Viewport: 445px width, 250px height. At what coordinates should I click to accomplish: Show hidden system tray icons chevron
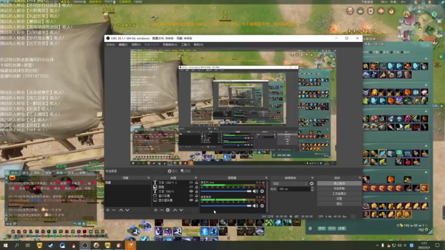coord(377,246)
